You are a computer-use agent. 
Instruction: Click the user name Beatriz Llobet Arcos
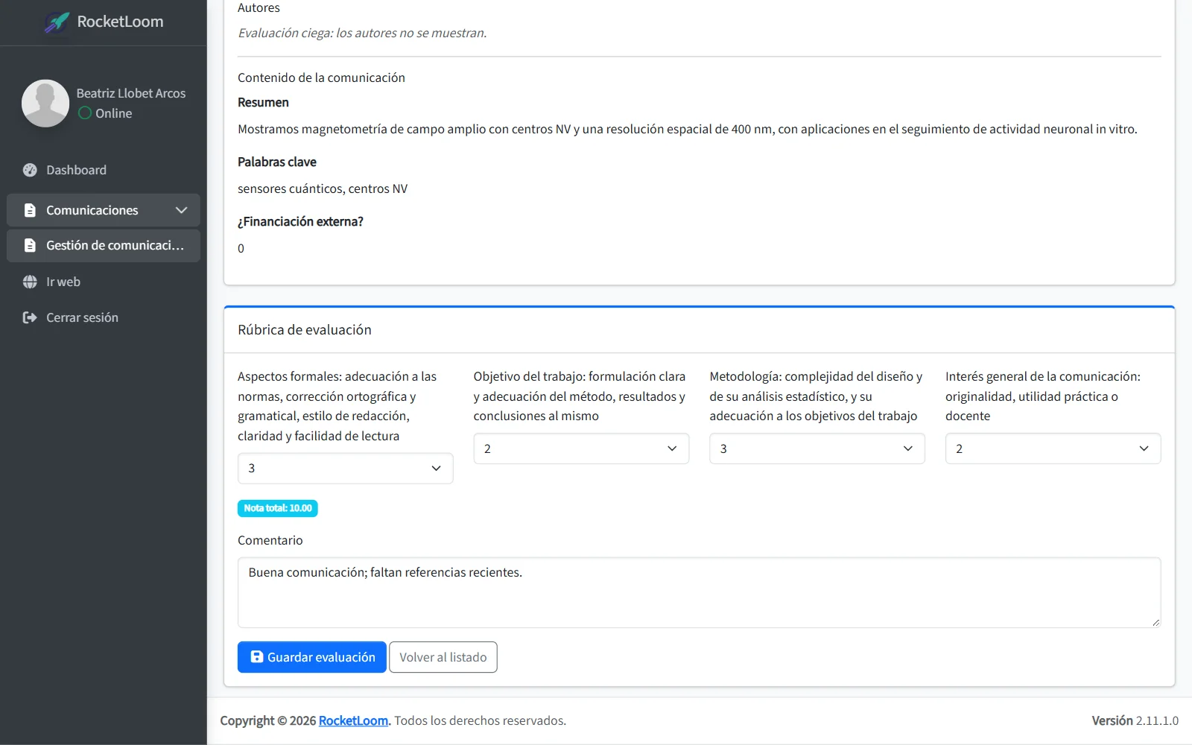coord(131,93)
